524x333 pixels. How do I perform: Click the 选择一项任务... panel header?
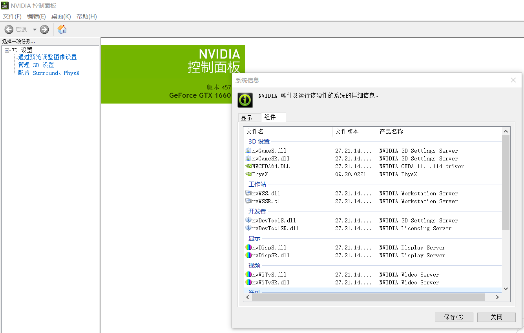pos(18,41)
